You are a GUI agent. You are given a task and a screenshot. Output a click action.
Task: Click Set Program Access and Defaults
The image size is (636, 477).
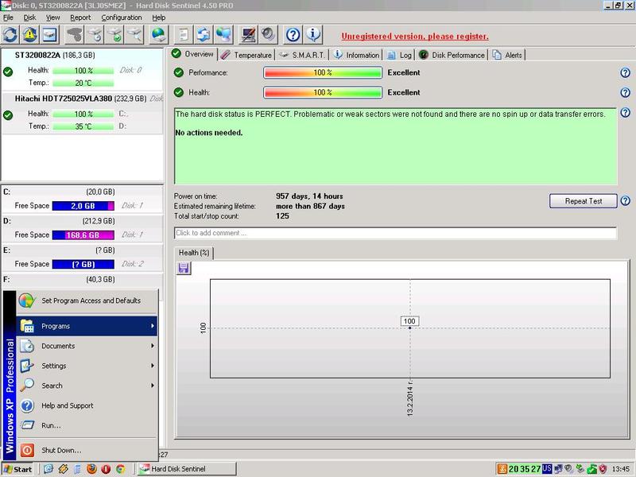[x=87, y=301]
